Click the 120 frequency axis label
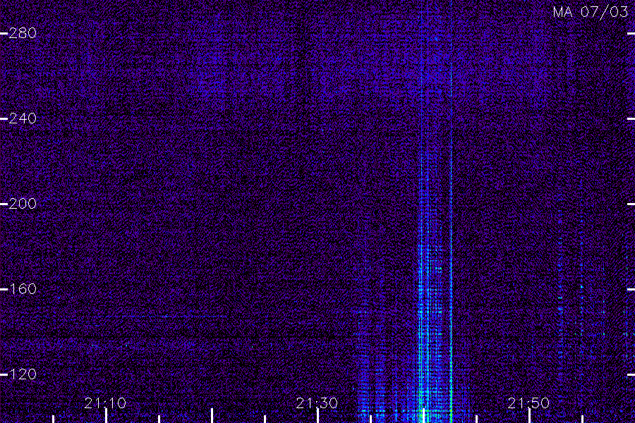The height and width of the screenshot is (423, 635). coord(23,374)
